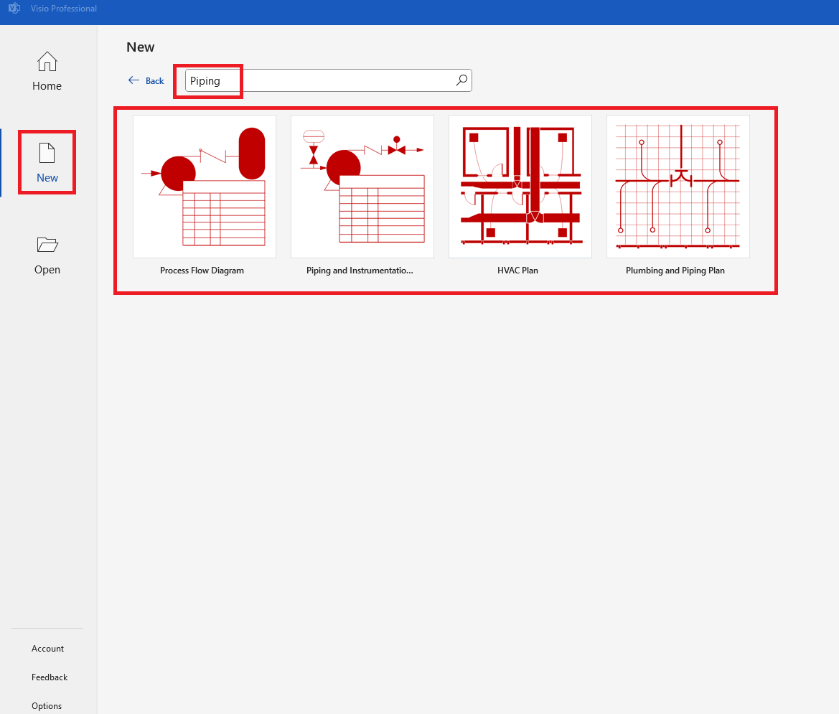Open the Open files sidebar item
Viewport: 839px width, 714px height.
click(x=47, y=255)
